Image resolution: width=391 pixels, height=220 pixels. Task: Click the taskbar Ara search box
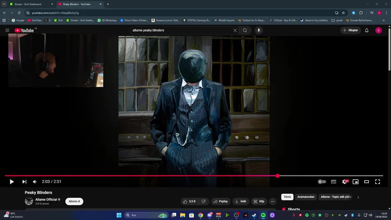pyautogui.click(x=146, y=215)
